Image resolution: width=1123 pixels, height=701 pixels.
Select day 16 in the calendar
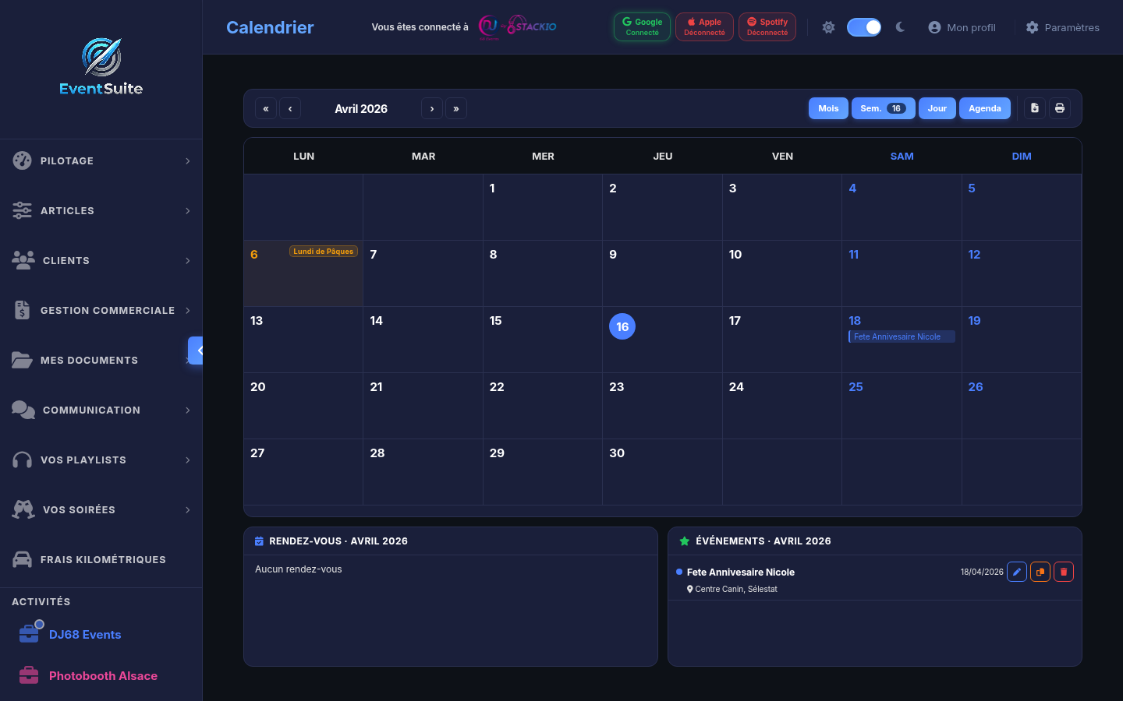click(622, 326)
